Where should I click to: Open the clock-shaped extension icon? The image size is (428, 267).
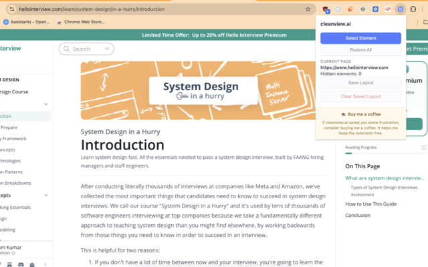pos(338,9)
